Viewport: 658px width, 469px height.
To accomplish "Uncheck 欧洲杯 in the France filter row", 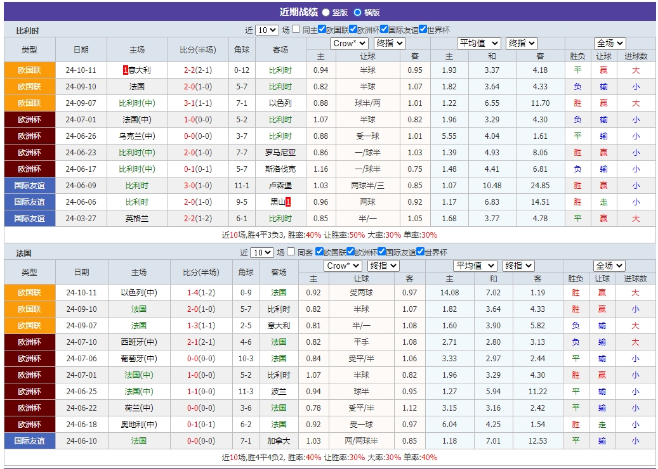I will tap(350, 252).
